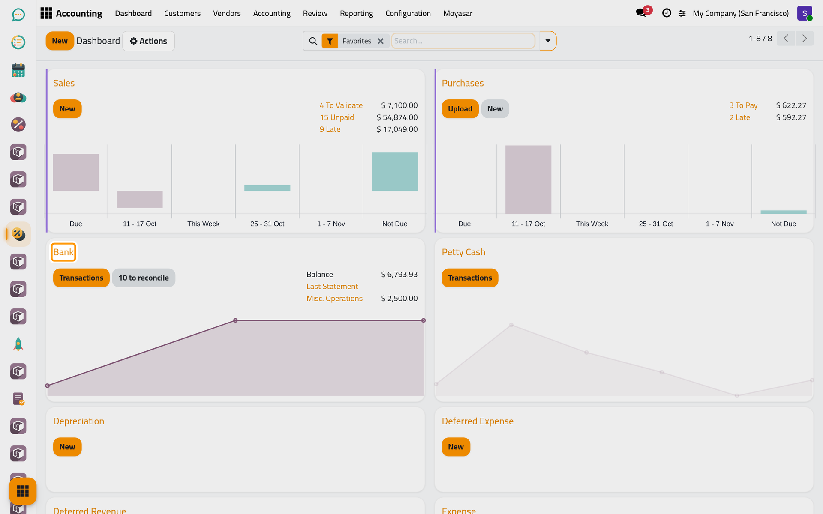This screenshot has width=823, height=514.
Task: Open the Bank journal title
Action: [x=63, y=252]
